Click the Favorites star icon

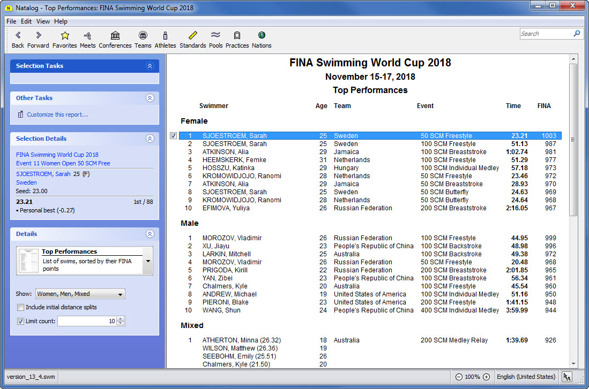click(64, 36)
